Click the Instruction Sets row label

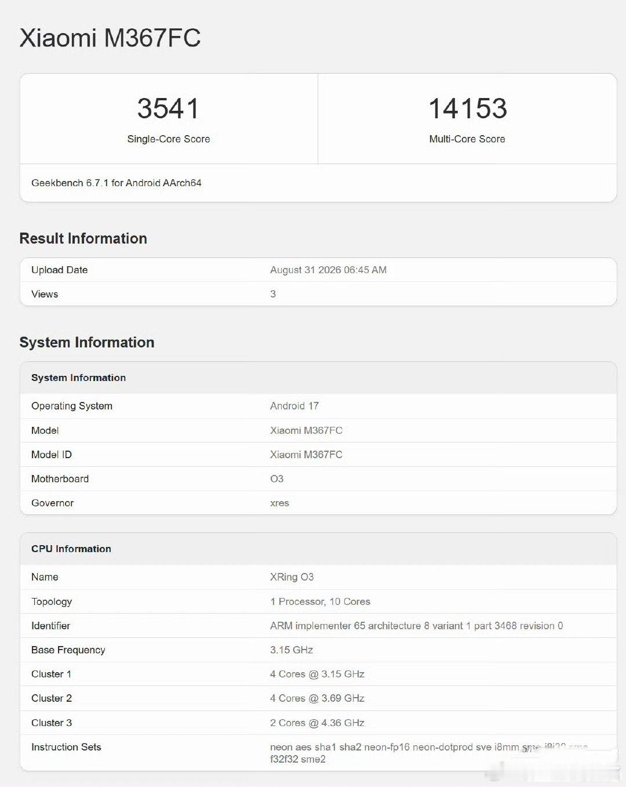tap(66, 747)
